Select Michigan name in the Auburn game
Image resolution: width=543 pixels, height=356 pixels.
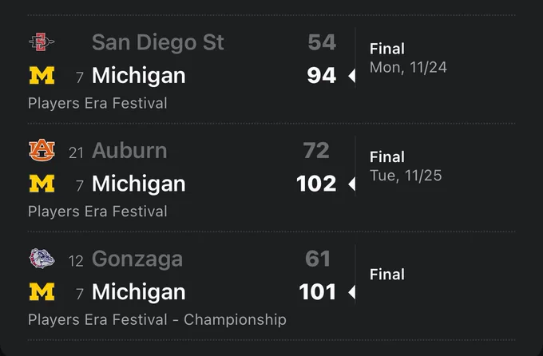138,184
